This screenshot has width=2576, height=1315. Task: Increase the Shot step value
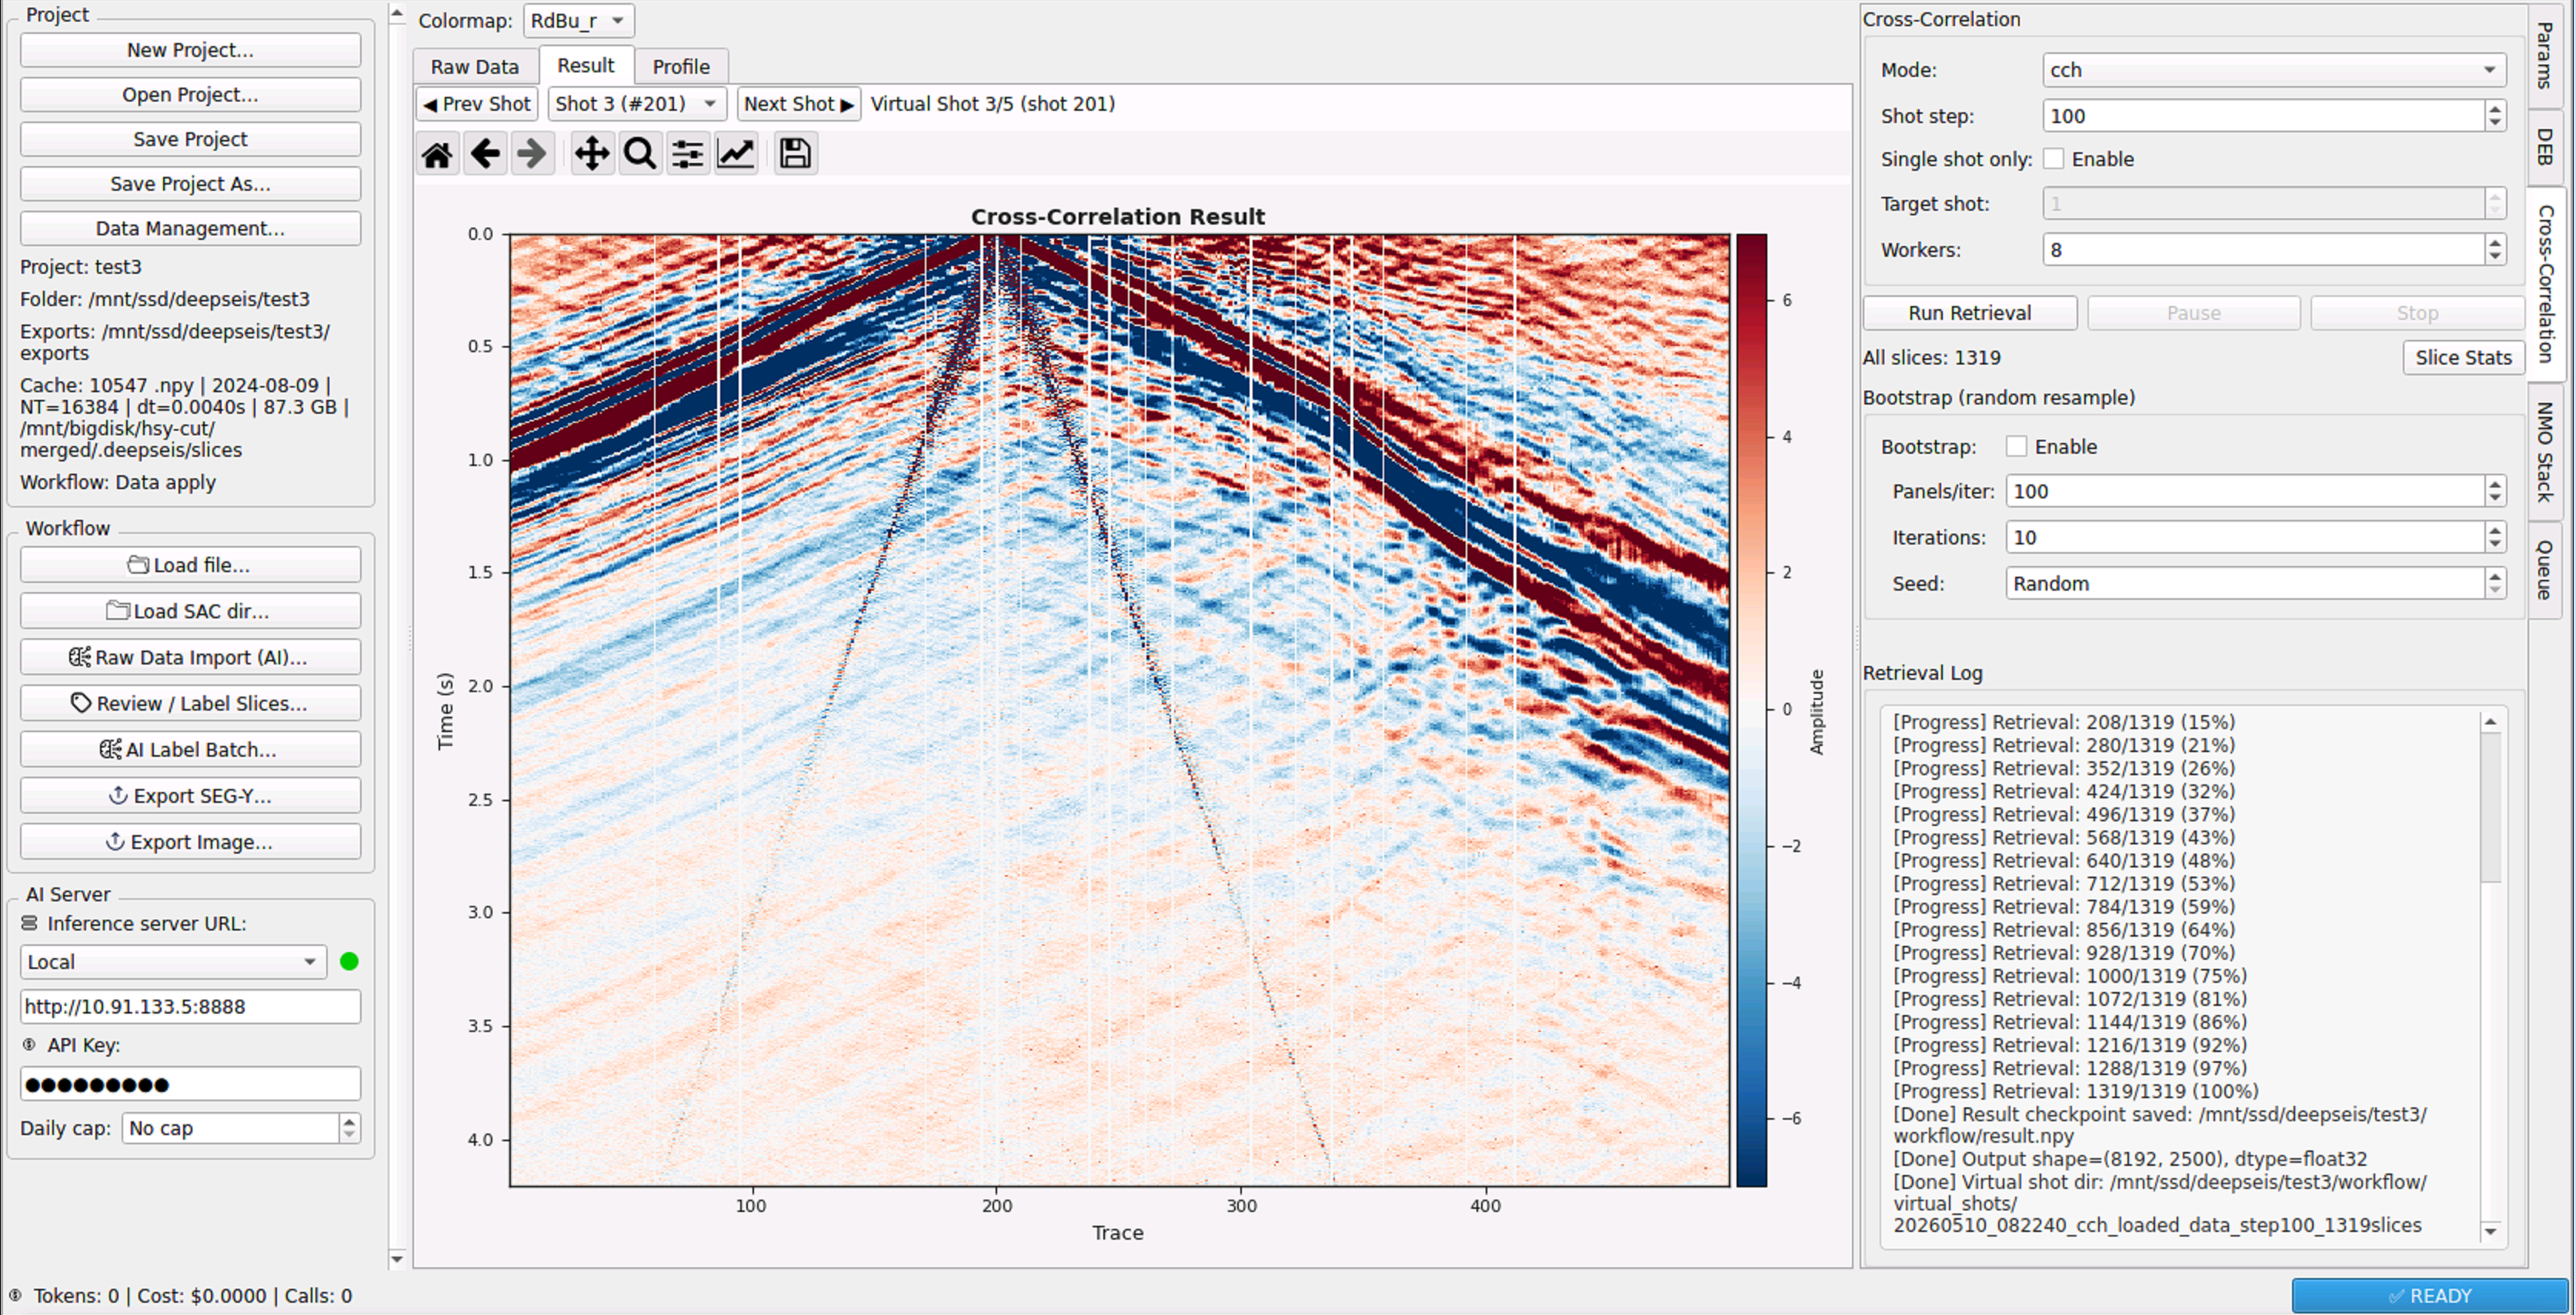[2495, 108]
